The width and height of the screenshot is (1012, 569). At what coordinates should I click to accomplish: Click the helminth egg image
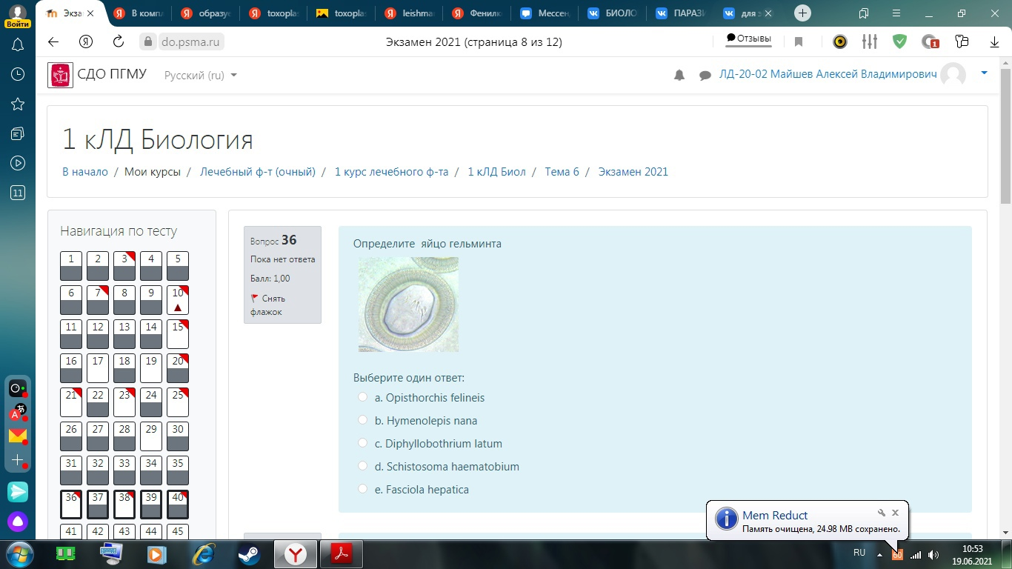click(x=408, y=304)
